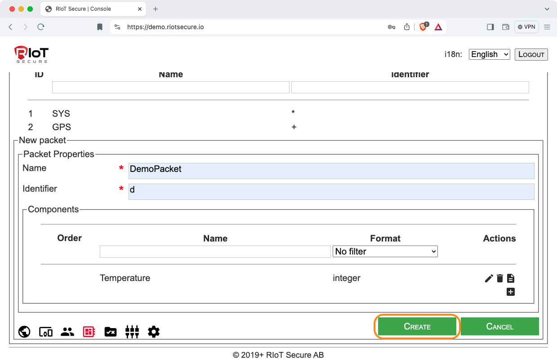Delete the Temperature component via trash icon
The height and width of the screenshot is (360, 557).
499,278
